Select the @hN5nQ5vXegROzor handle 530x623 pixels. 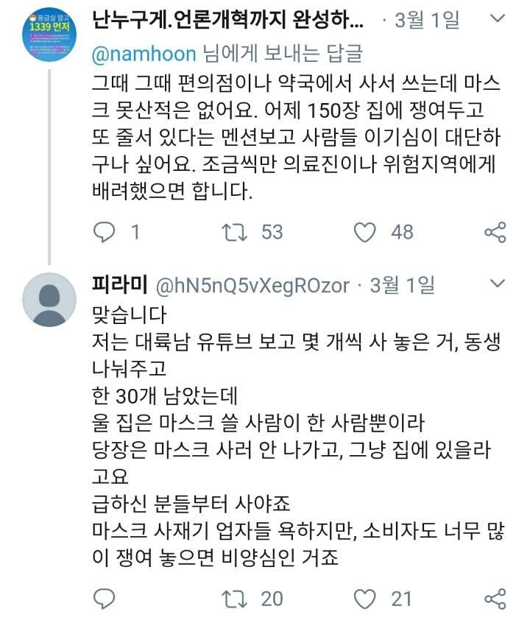[251, 285]
